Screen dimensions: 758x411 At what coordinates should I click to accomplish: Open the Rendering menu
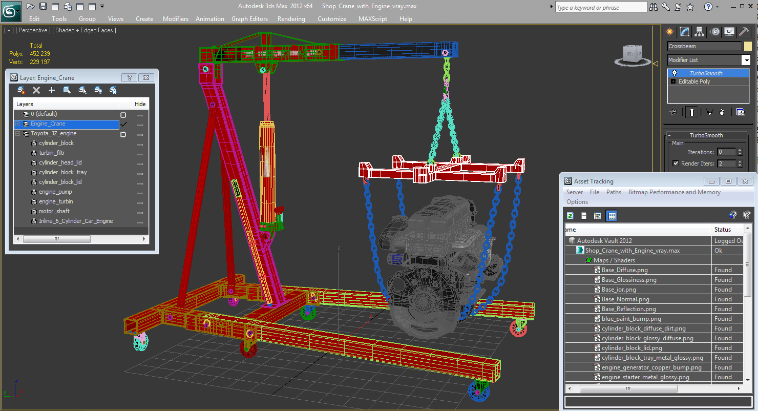291,19
